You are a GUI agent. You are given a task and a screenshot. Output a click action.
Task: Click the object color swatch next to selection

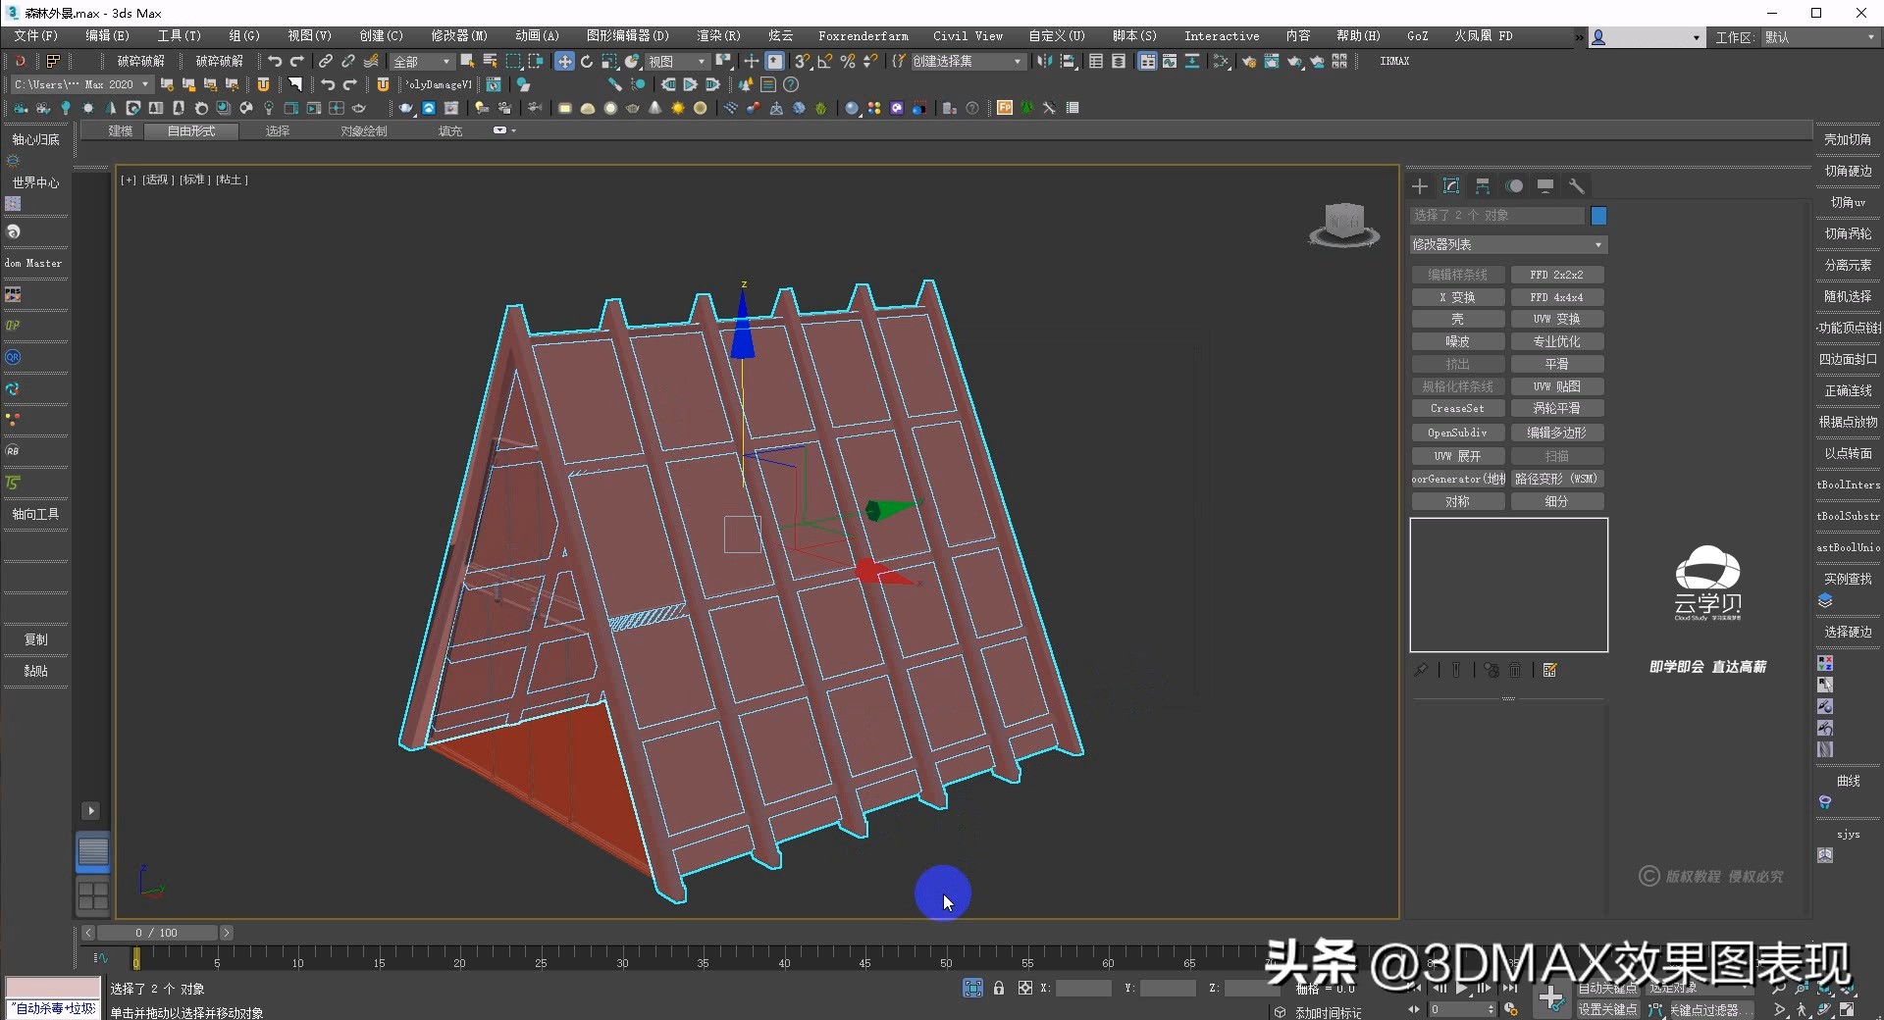coord(1597,216)
